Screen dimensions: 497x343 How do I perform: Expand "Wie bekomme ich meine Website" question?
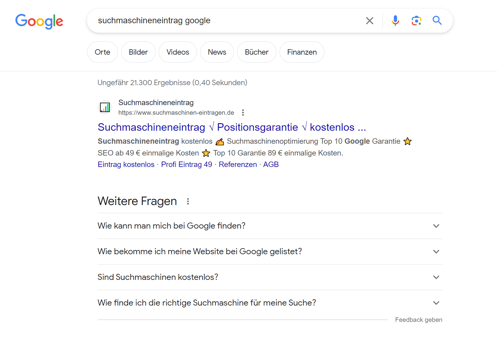(436, 252)
